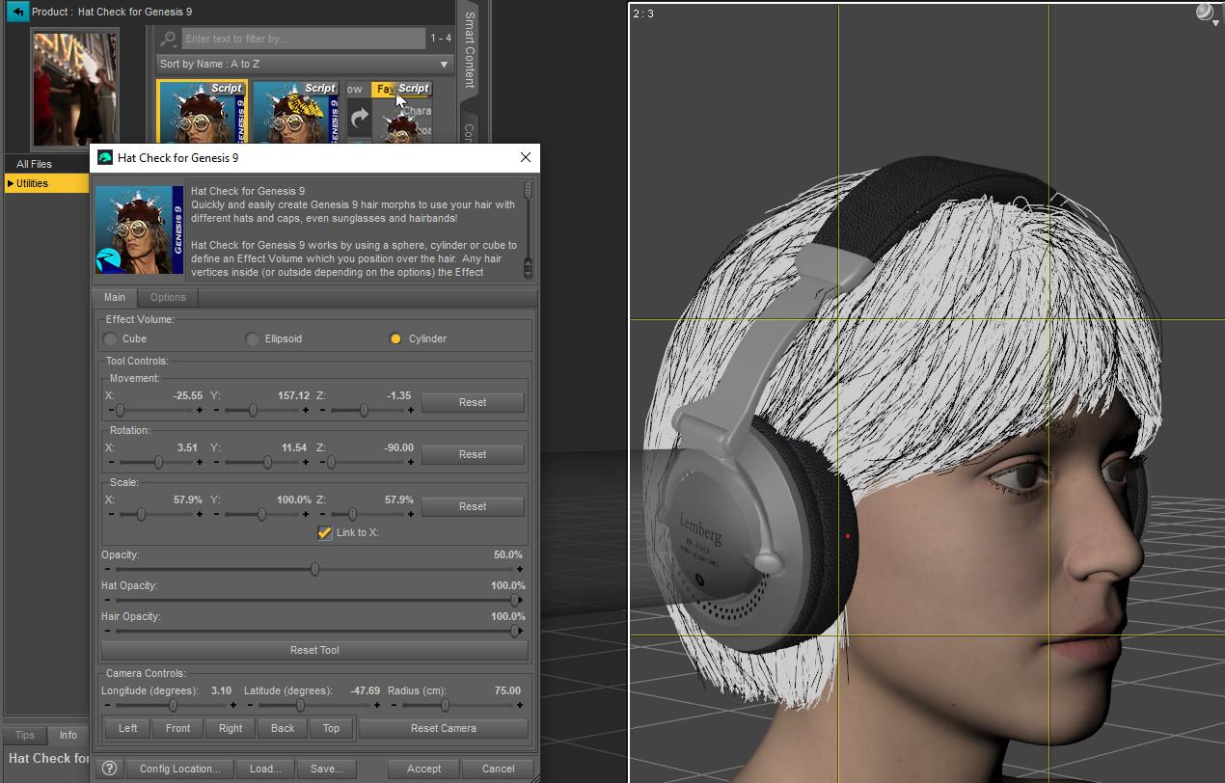
Task: Increase Scale Z with its plus icon
Action: click(x=411, y=514)
